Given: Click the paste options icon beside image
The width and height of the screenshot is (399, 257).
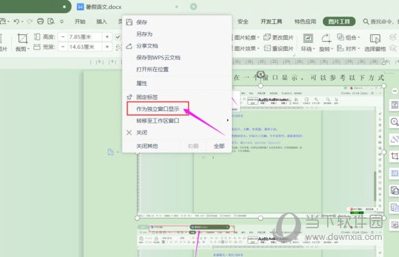Looking at the screenshot, I should [x=111, y=152].
